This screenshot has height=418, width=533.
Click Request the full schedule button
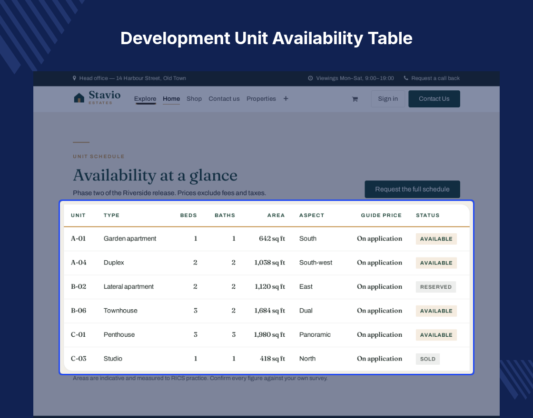pyautogui.click(x=412, y=190)
